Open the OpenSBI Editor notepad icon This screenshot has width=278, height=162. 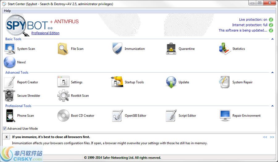[117, 116]
